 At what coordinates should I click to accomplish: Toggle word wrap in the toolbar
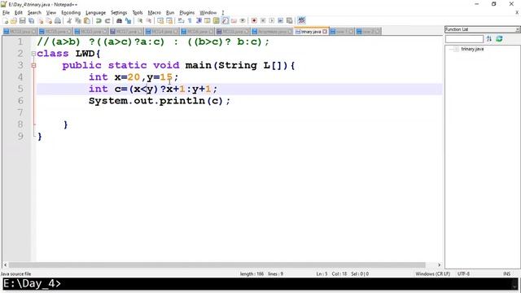181,20
